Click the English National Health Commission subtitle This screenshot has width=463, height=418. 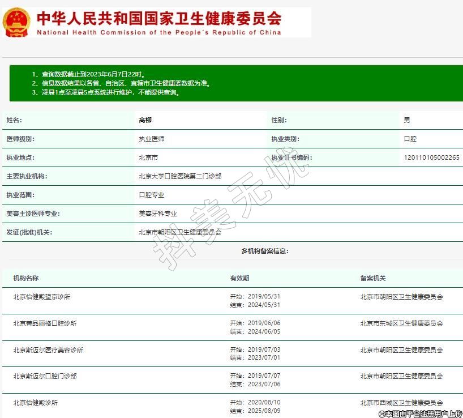[159, 32]
